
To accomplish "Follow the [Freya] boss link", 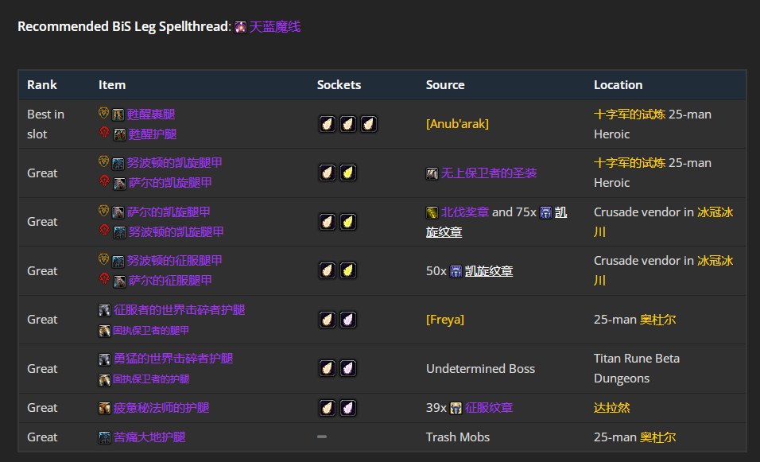I will pos(444,320).
